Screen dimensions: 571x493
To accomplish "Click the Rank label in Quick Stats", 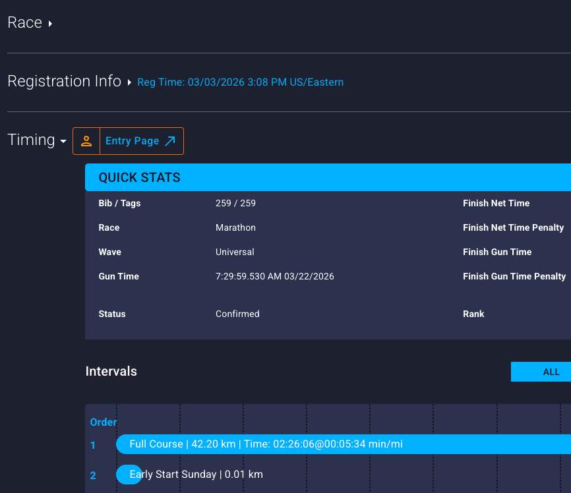I will pyautogui.click(x=473, y=314).
